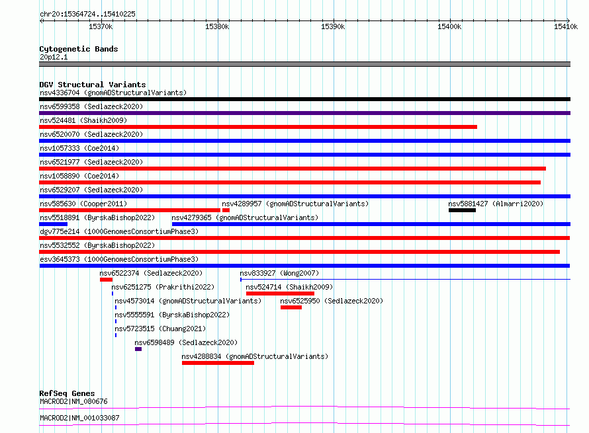The width and height of the screenshot is (589, 433).
Task: Click the red bar under nsv524481
Action: click(258, 127)
